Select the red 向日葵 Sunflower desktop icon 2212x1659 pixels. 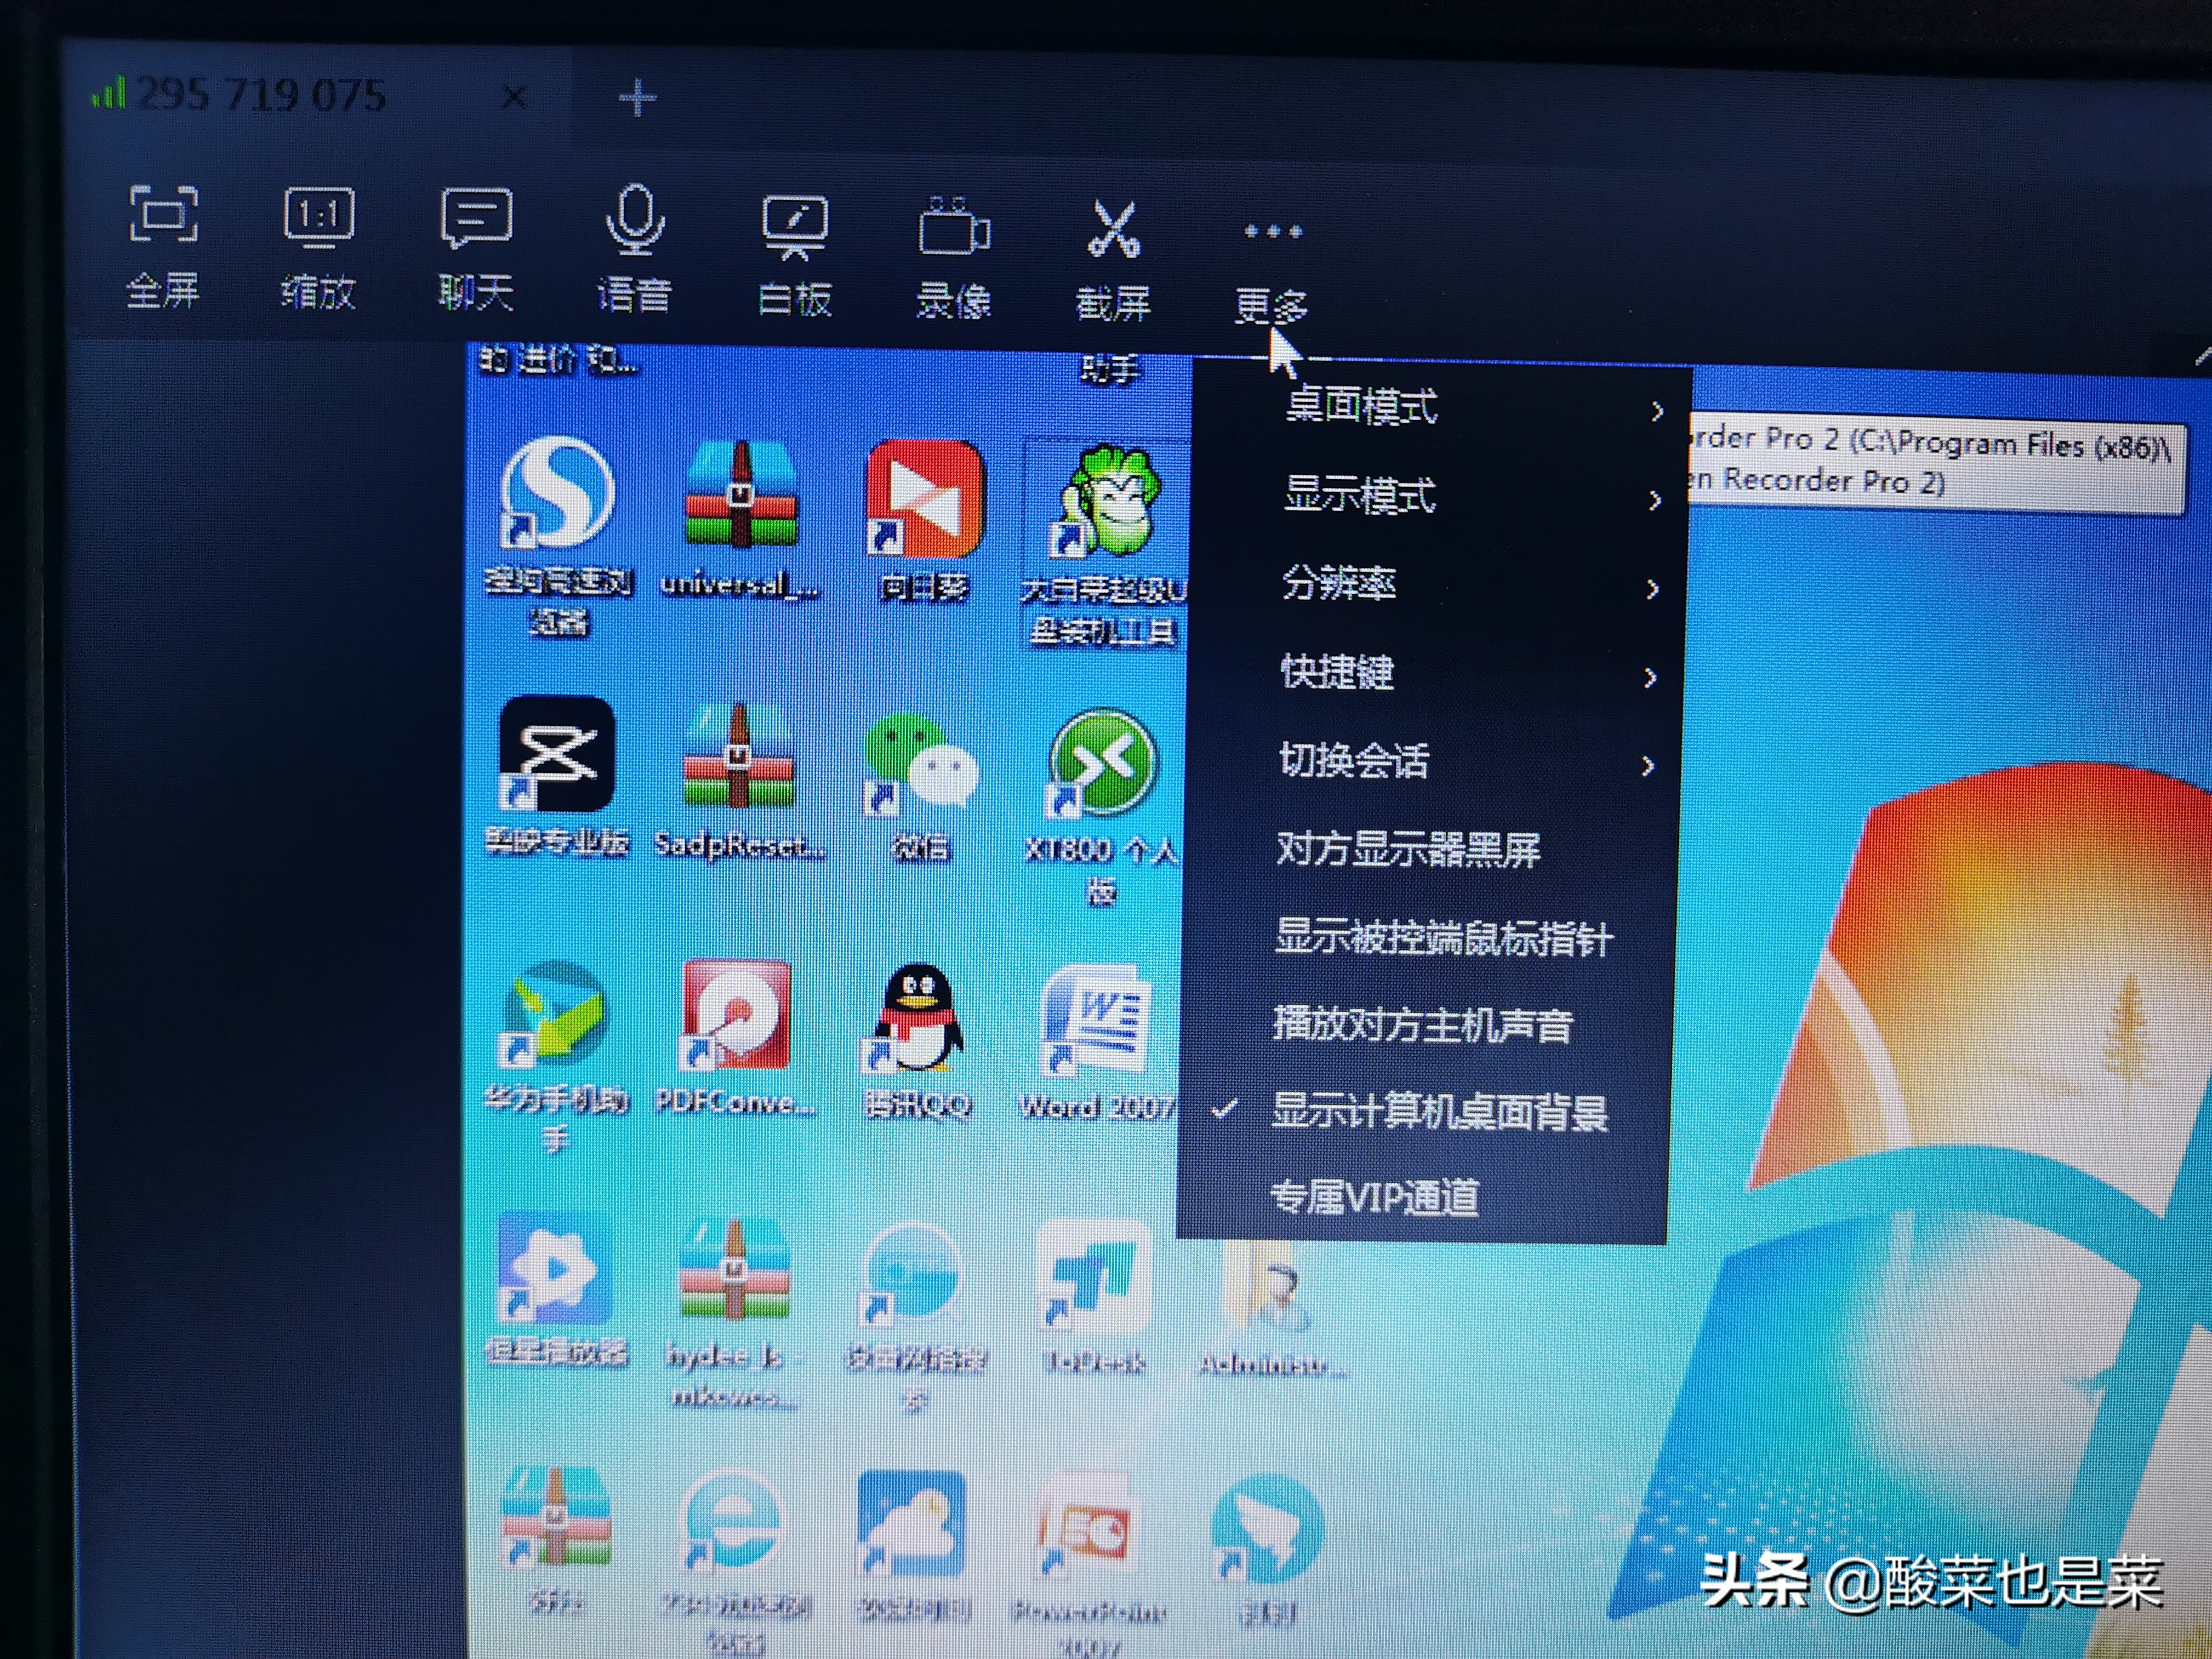coord(925,498)
